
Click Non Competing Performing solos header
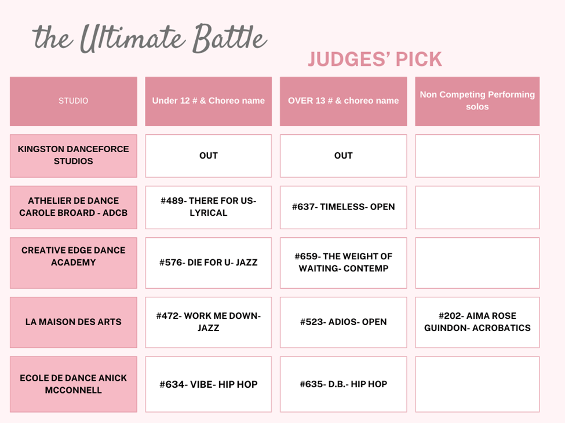477,101
